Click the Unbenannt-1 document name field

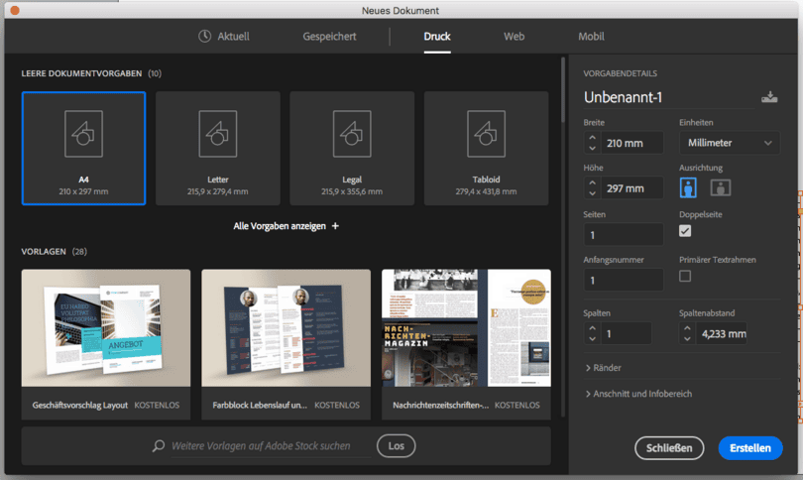669,97
